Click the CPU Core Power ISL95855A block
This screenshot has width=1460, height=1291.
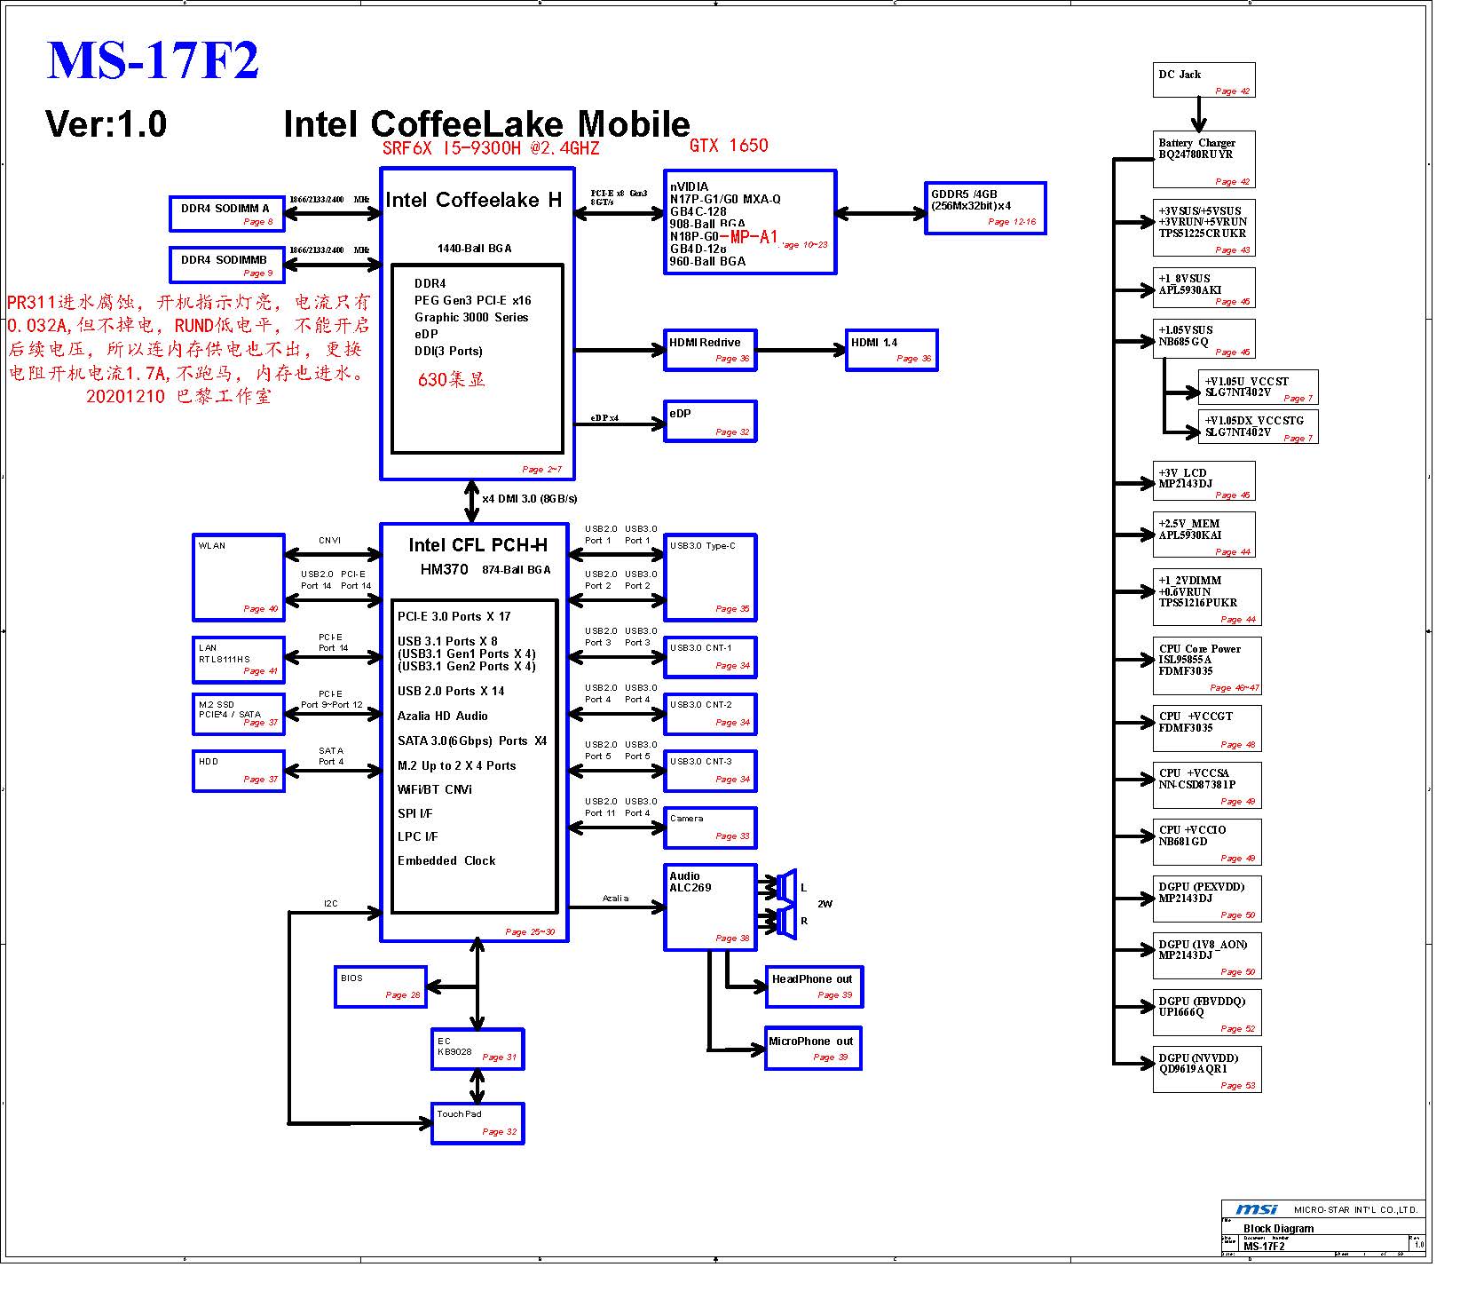tap(1207, 666)
